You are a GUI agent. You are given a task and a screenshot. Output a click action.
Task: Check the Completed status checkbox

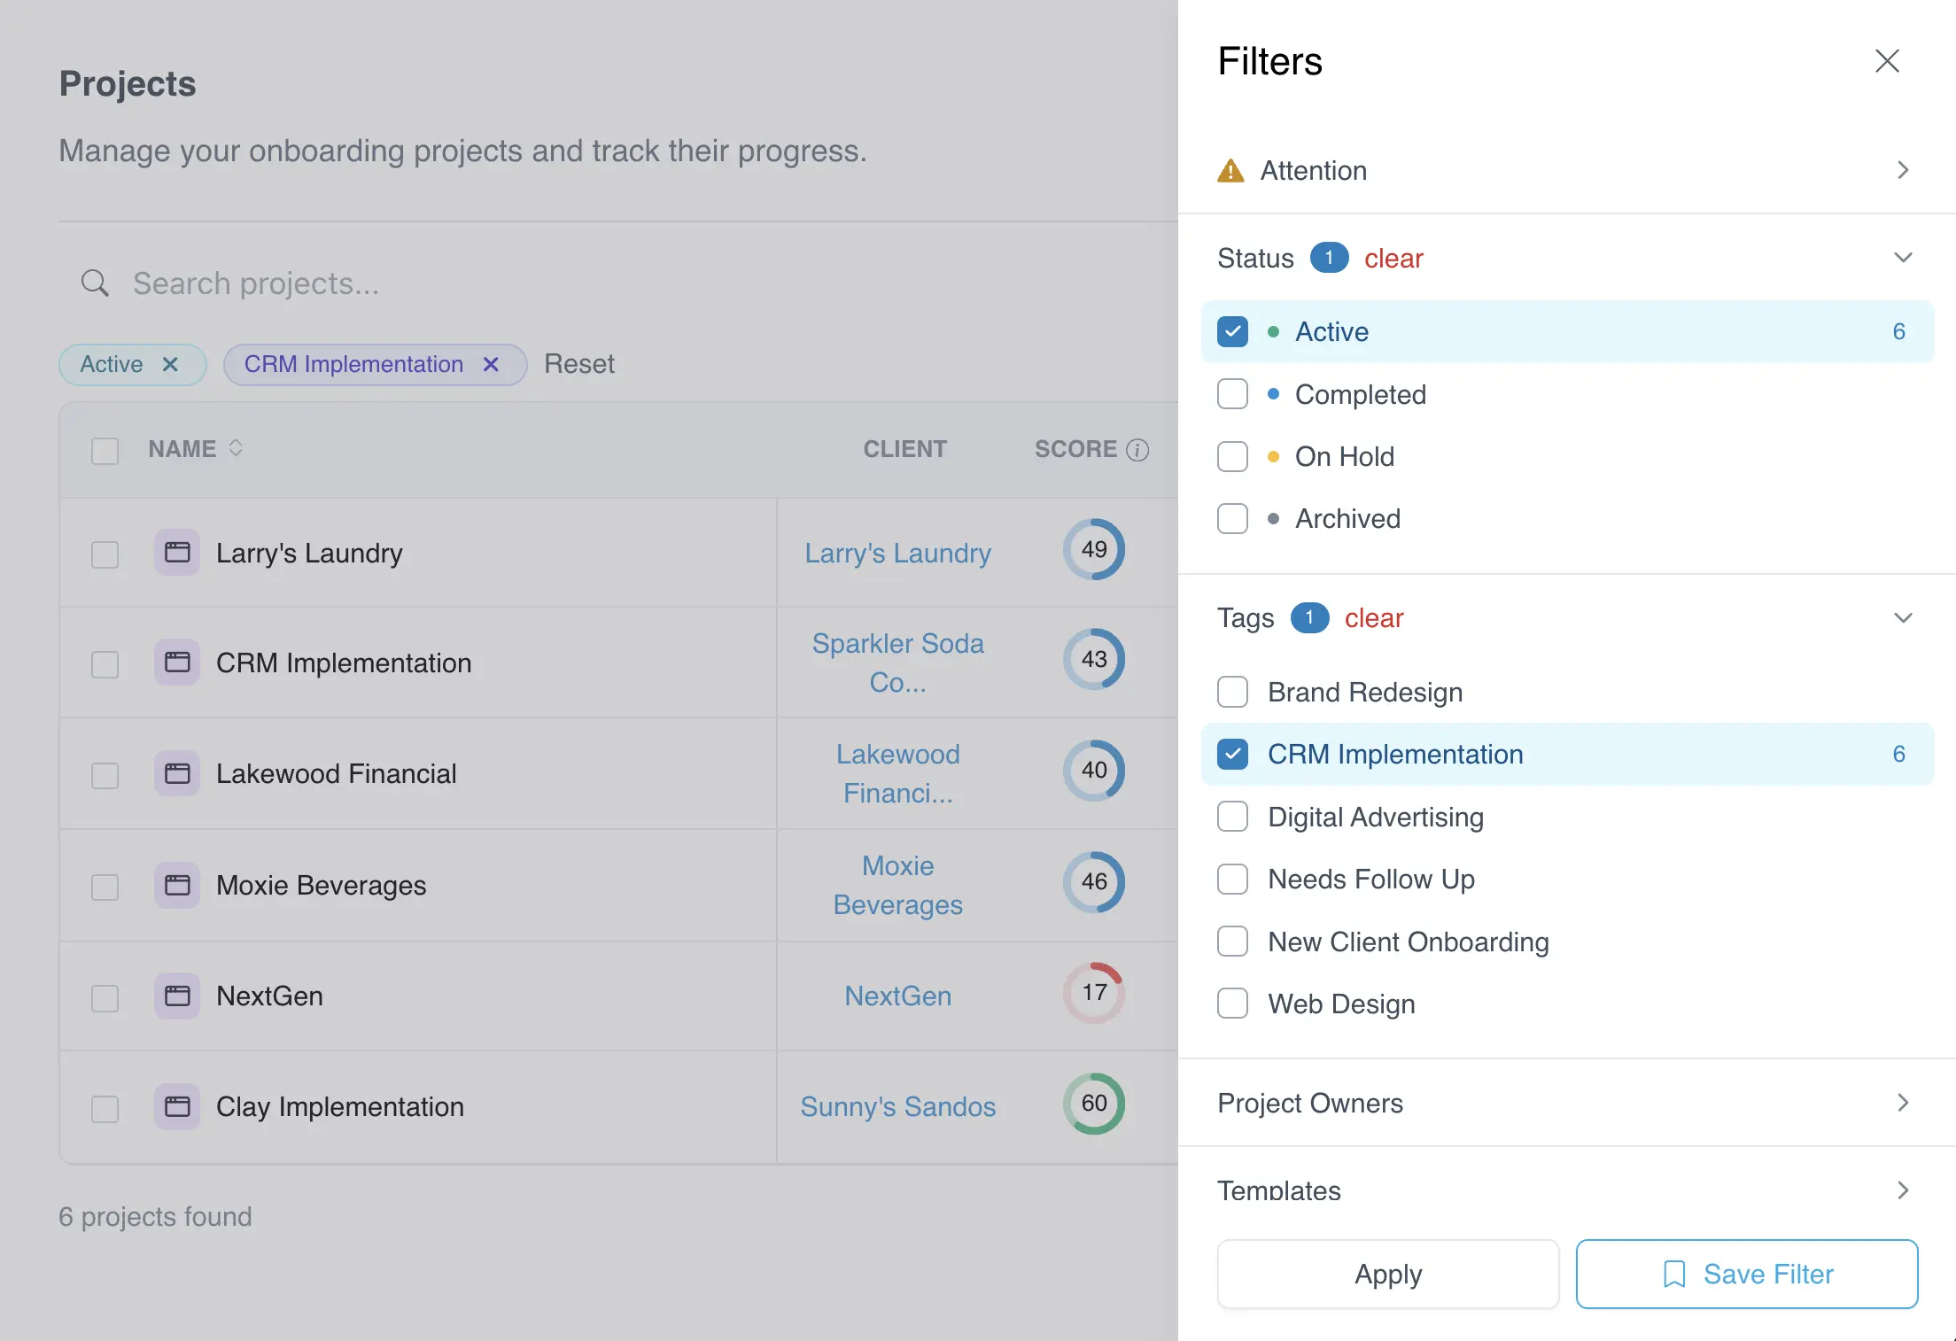tap(1232, 394)
